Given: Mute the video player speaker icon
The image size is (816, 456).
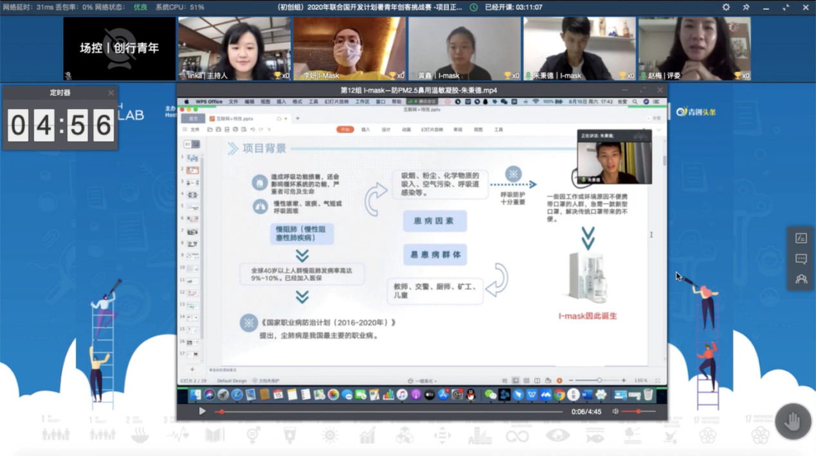Looking at the screenshot, I should [x=615, y=411].
